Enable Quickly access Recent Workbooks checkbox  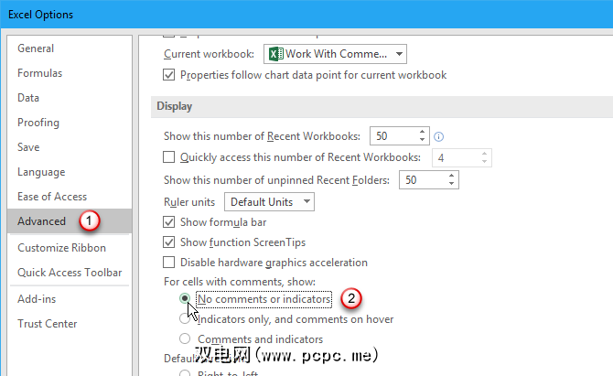pos(169,158)
